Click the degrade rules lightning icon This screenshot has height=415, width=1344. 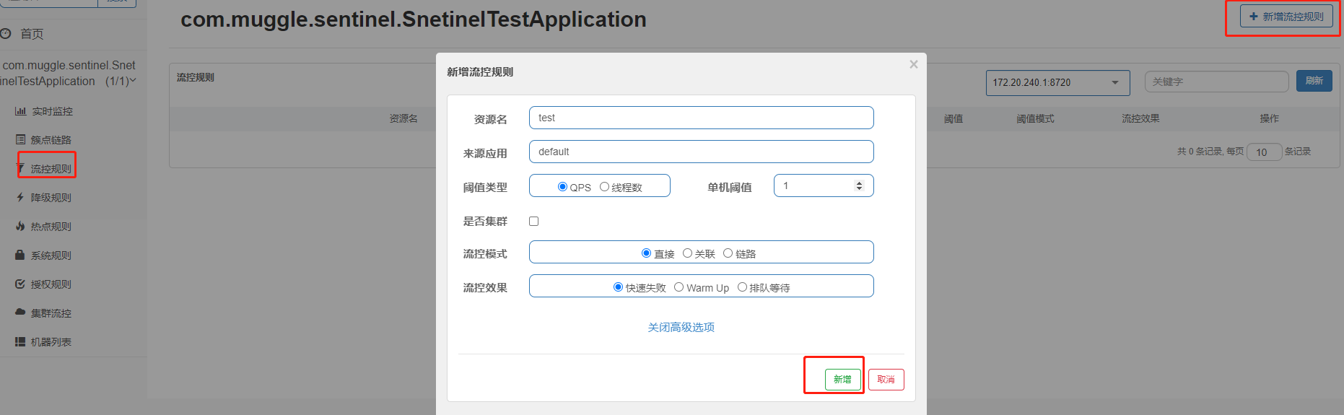[20, 197]
